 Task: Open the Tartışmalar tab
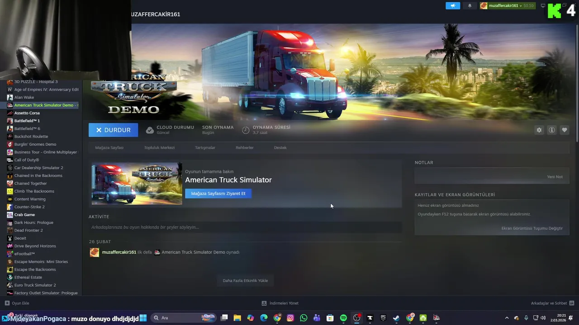205,148
